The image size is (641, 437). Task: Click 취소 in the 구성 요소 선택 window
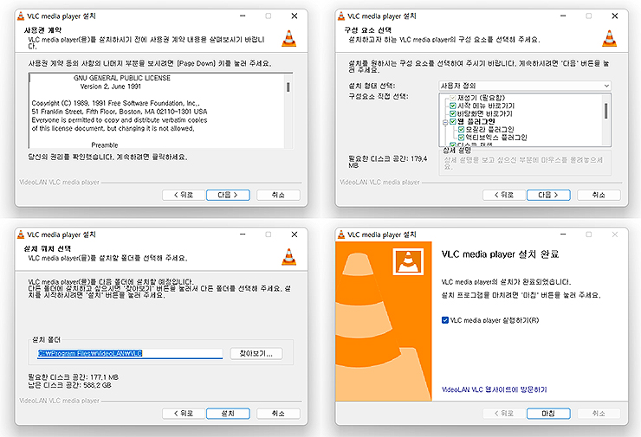click(599, 196)
